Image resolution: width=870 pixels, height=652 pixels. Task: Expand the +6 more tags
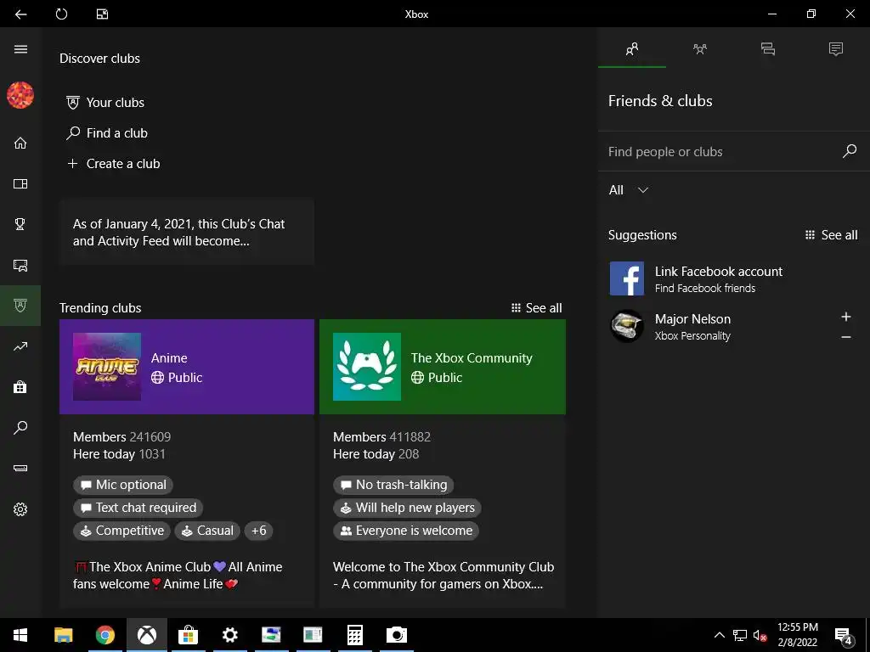click(x=258, y=531)
